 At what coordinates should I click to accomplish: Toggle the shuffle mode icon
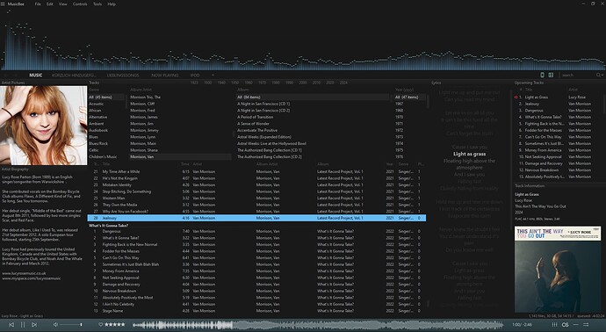[x=586, y=325]
